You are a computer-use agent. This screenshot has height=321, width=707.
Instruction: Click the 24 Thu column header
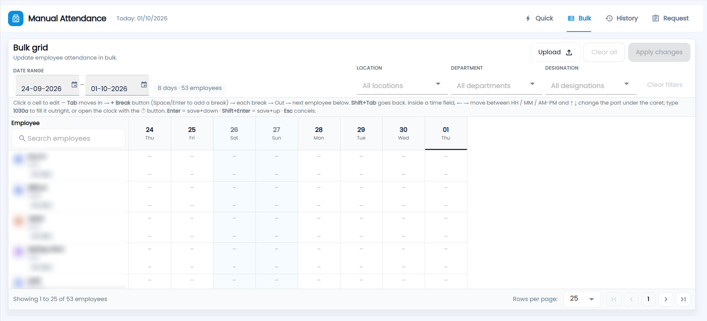point(150,133)
